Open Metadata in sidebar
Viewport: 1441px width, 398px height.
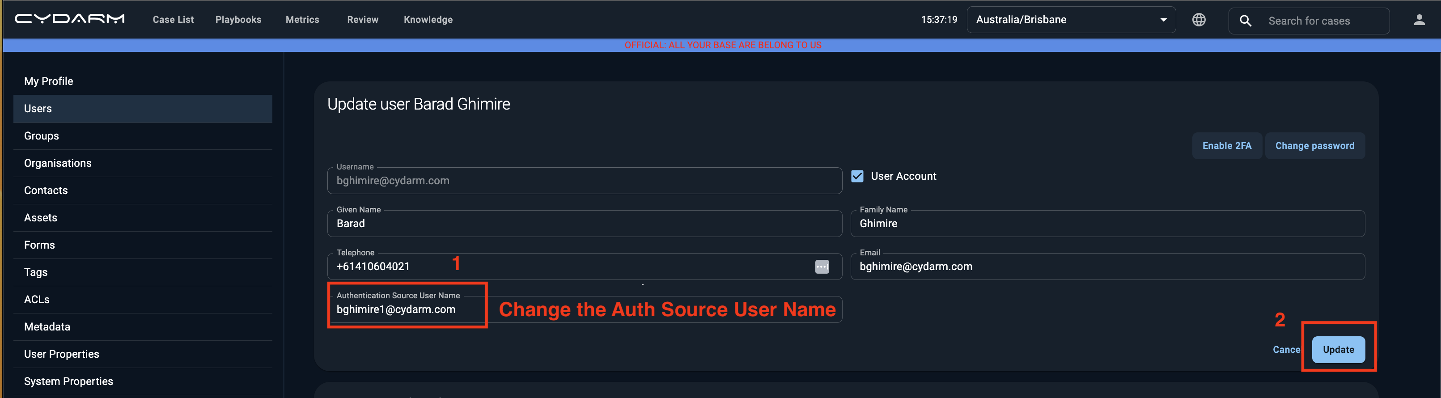pos(143,327)
